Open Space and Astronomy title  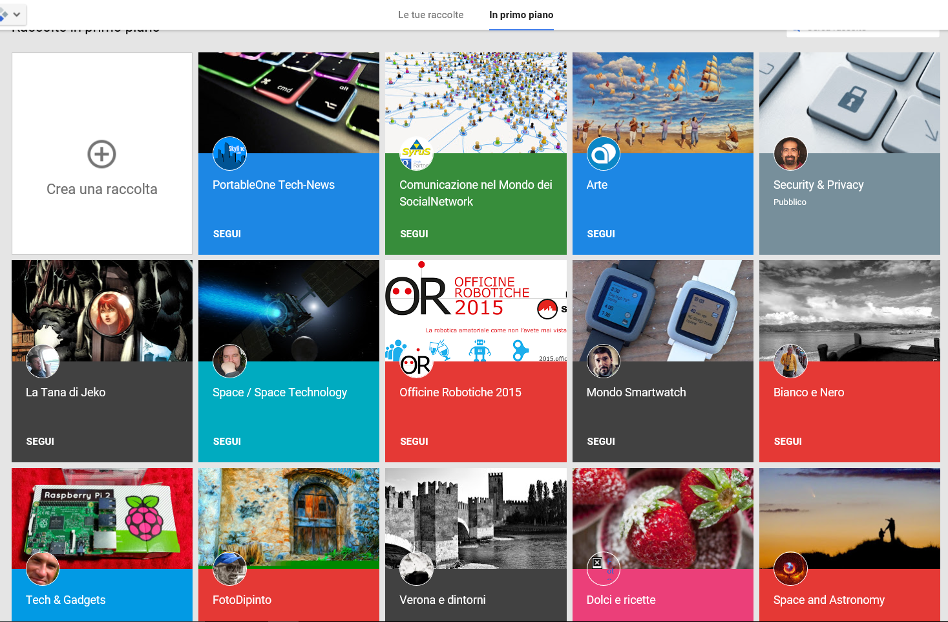(x=829, y=600)
